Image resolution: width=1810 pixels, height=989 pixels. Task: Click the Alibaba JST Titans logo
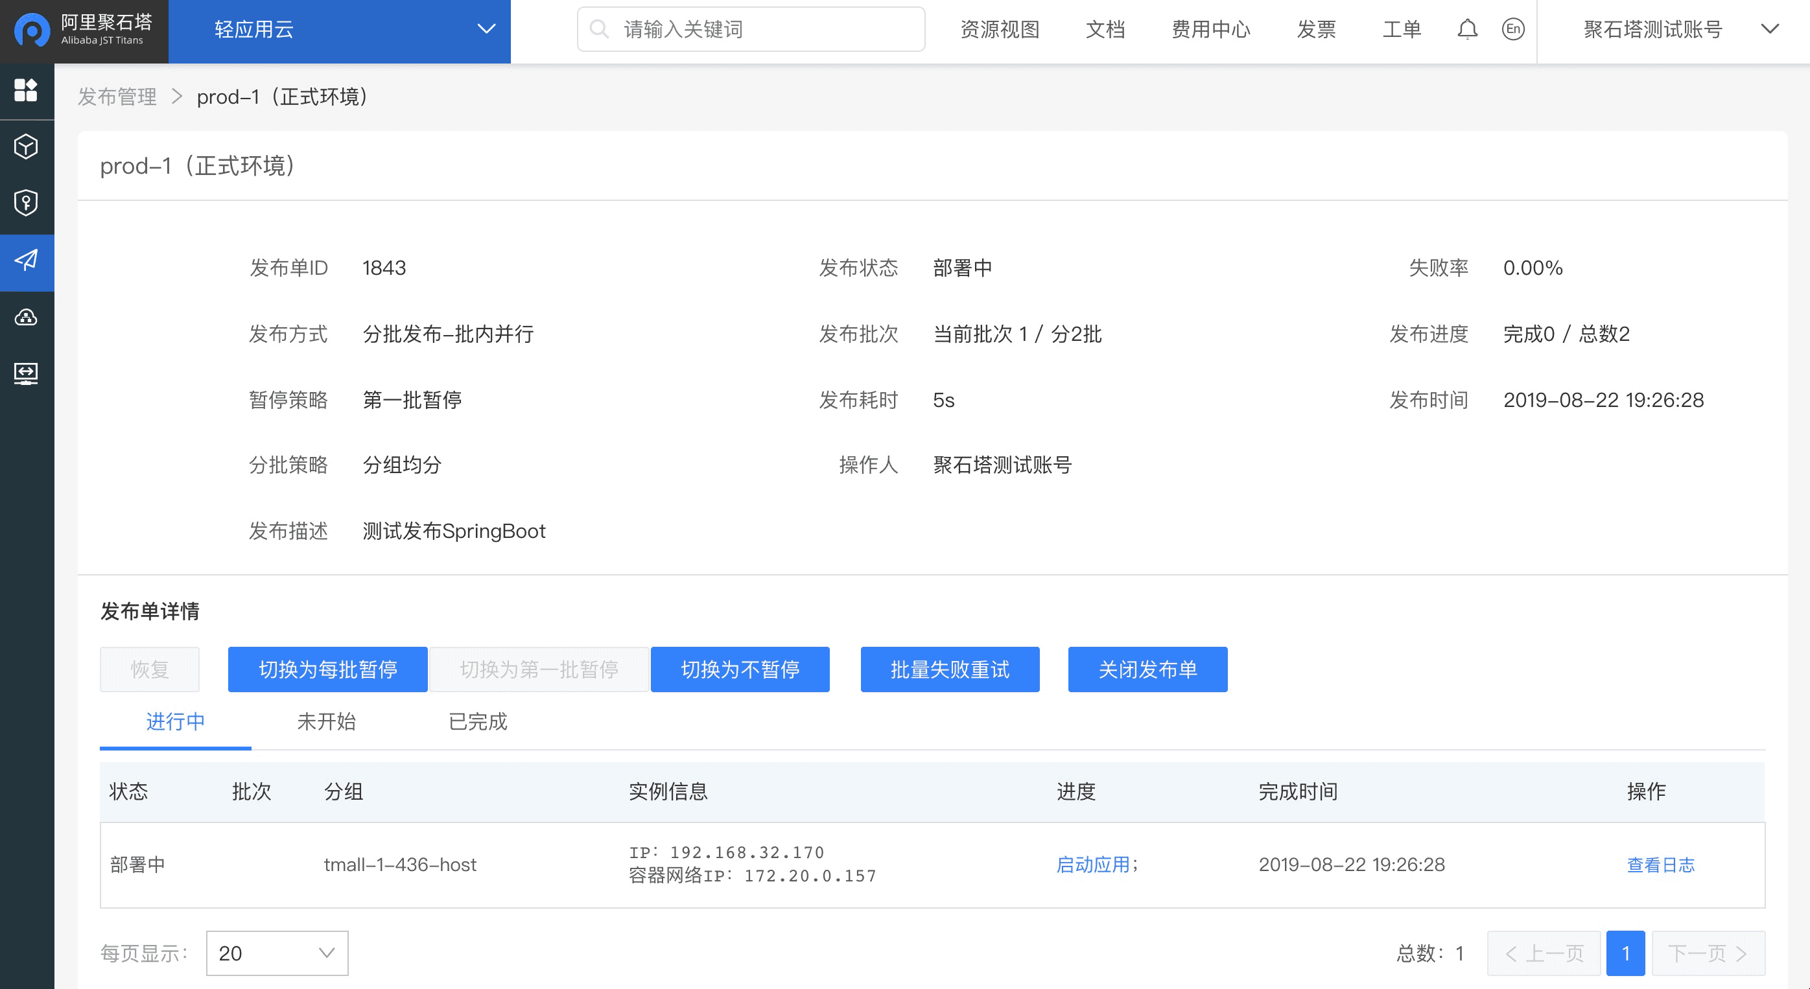[x=84, y=30]
